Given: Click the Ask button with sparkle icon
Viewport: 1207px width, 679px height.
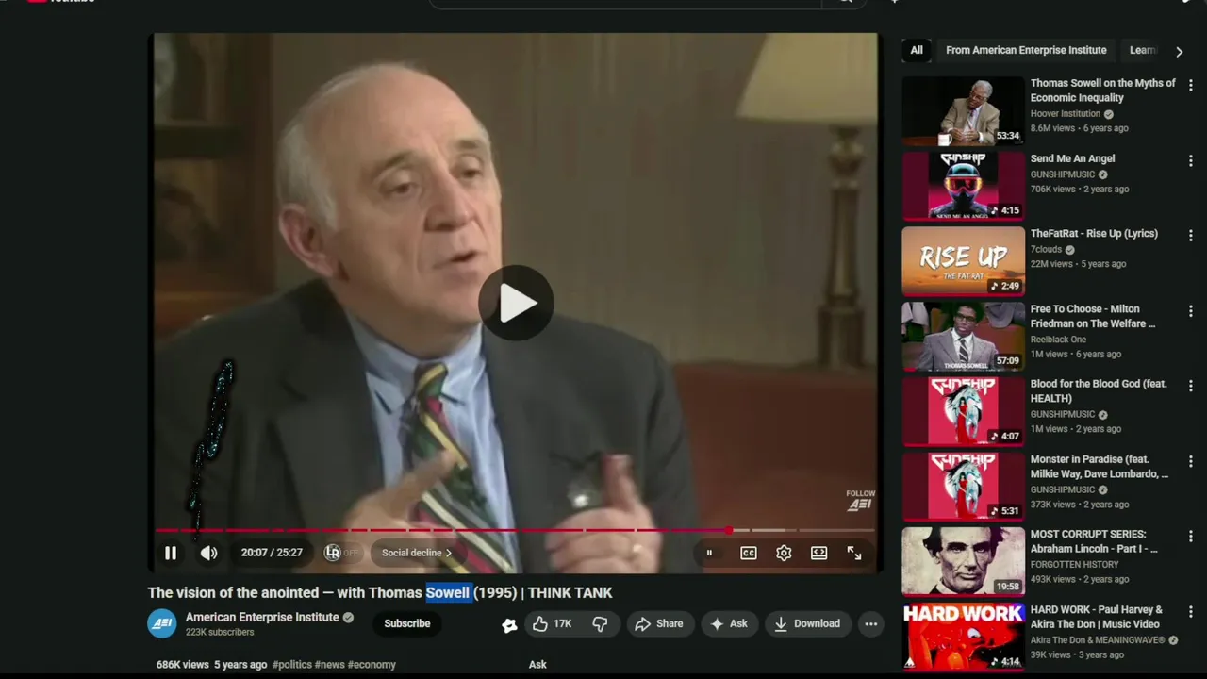Looking at the screenshot, I should 729,623.
